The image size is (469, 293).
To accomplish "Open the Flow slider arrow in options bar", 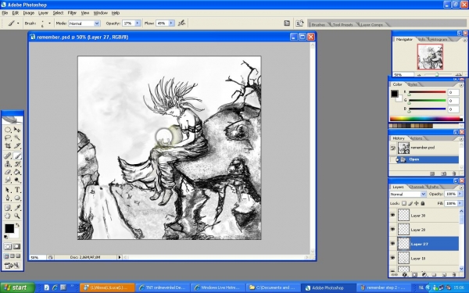I will (172, 23).
